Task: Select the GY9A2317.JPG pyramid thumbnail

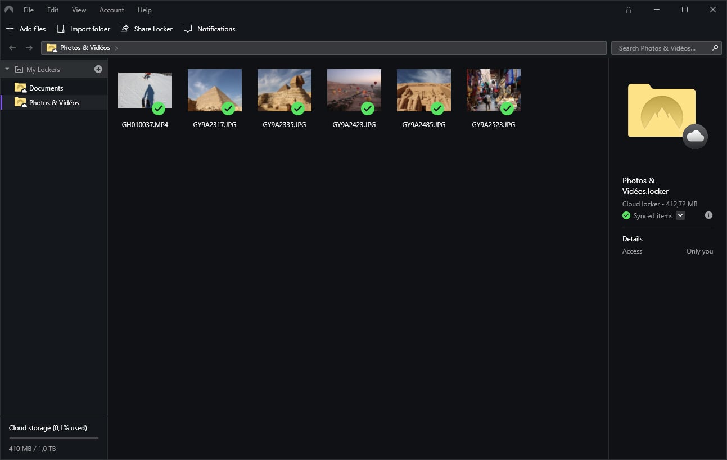Action: tap(215, 90)
